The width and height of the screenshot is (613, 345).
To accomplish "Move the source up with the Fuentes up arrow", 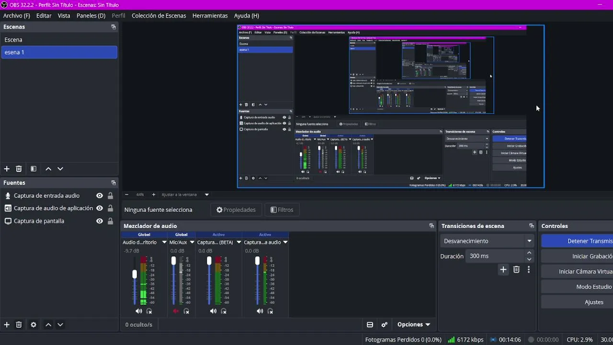I will [48, 324].
